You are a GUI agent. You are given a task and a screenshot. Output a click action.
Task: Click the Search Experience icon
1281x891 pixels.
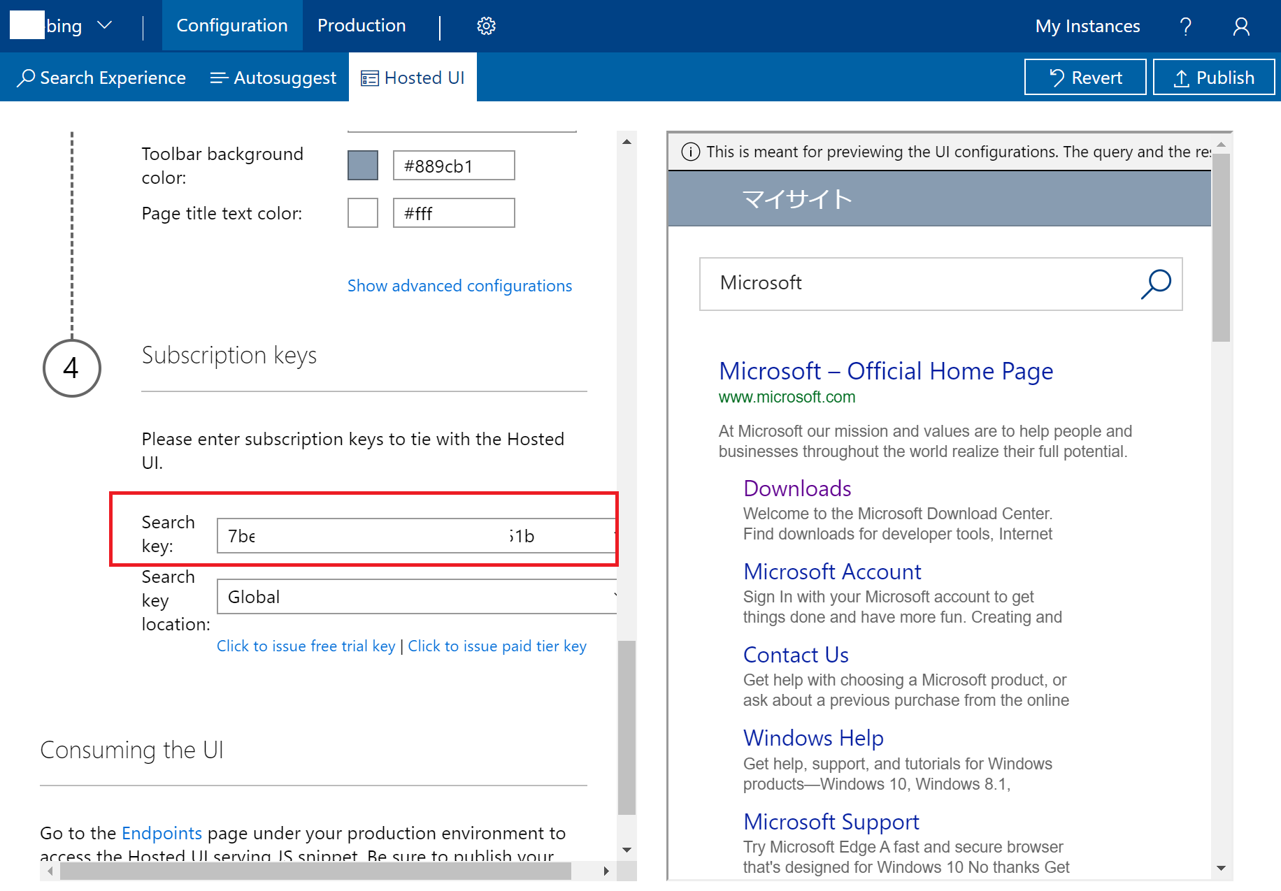pyautogui.click(x=27, y=78)
